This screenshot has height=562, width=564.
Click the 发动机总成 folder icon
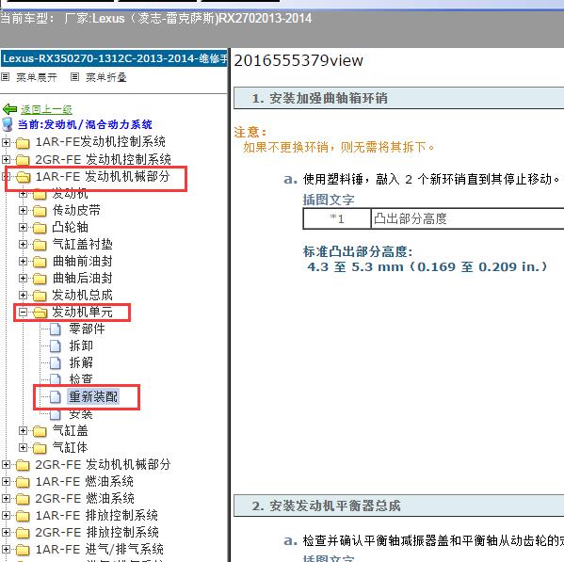(40, 296)
